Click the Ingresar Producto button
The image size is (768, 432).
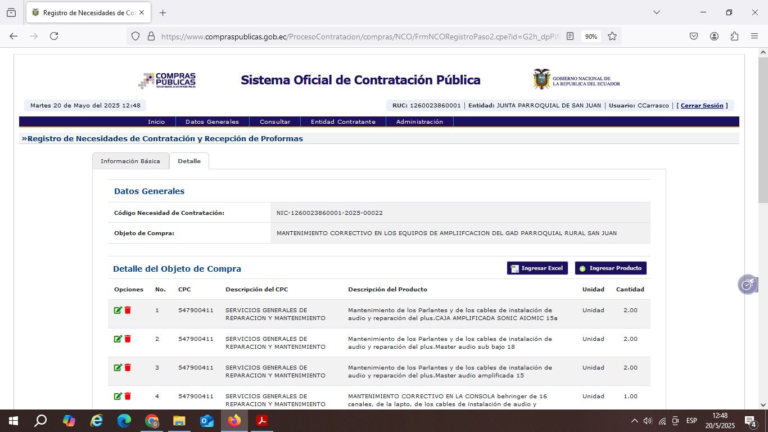[x=611, y=268]
